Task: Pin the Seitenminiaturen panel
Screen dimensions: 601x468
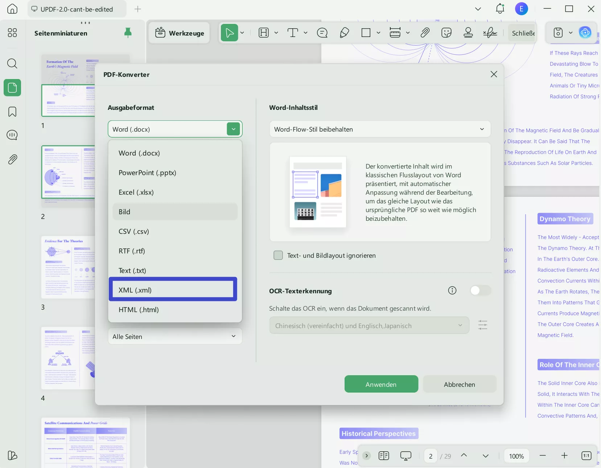Action: tap(127, 33)
